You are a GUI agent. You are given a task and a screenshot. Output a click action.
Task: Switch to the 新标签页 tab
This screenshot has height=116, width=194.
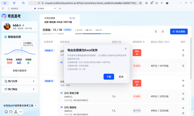[x=13, y=8]
